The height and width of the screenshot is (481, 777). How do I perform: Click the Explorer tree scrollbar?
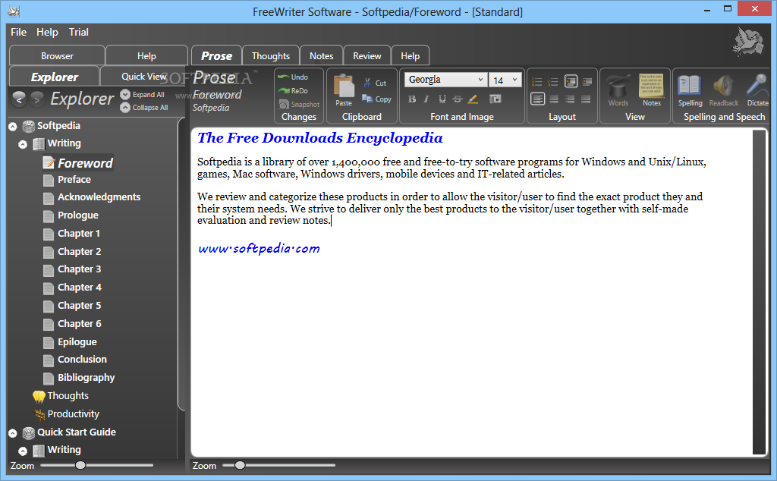tap(181, 265)
